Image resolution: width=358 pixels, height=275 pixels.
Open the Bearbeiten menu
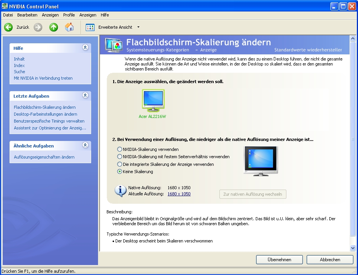[27, 15]
